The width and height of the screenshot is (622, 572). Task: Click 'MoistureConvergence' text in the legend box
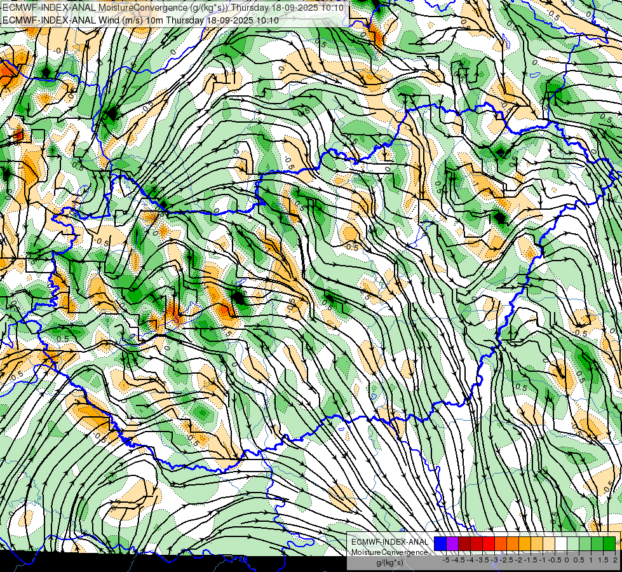point(389,552)
